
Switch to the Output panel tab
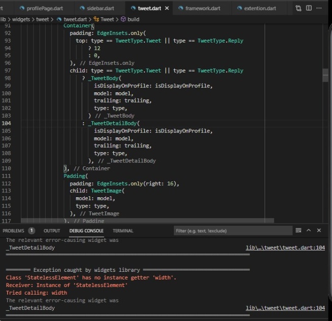tap(52, 231)
